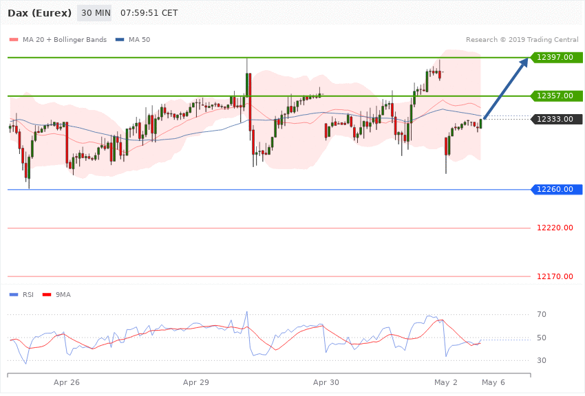The image size is (585, 396).
Task: Select the 12333.00 current price tag
Action: [557, 119]
